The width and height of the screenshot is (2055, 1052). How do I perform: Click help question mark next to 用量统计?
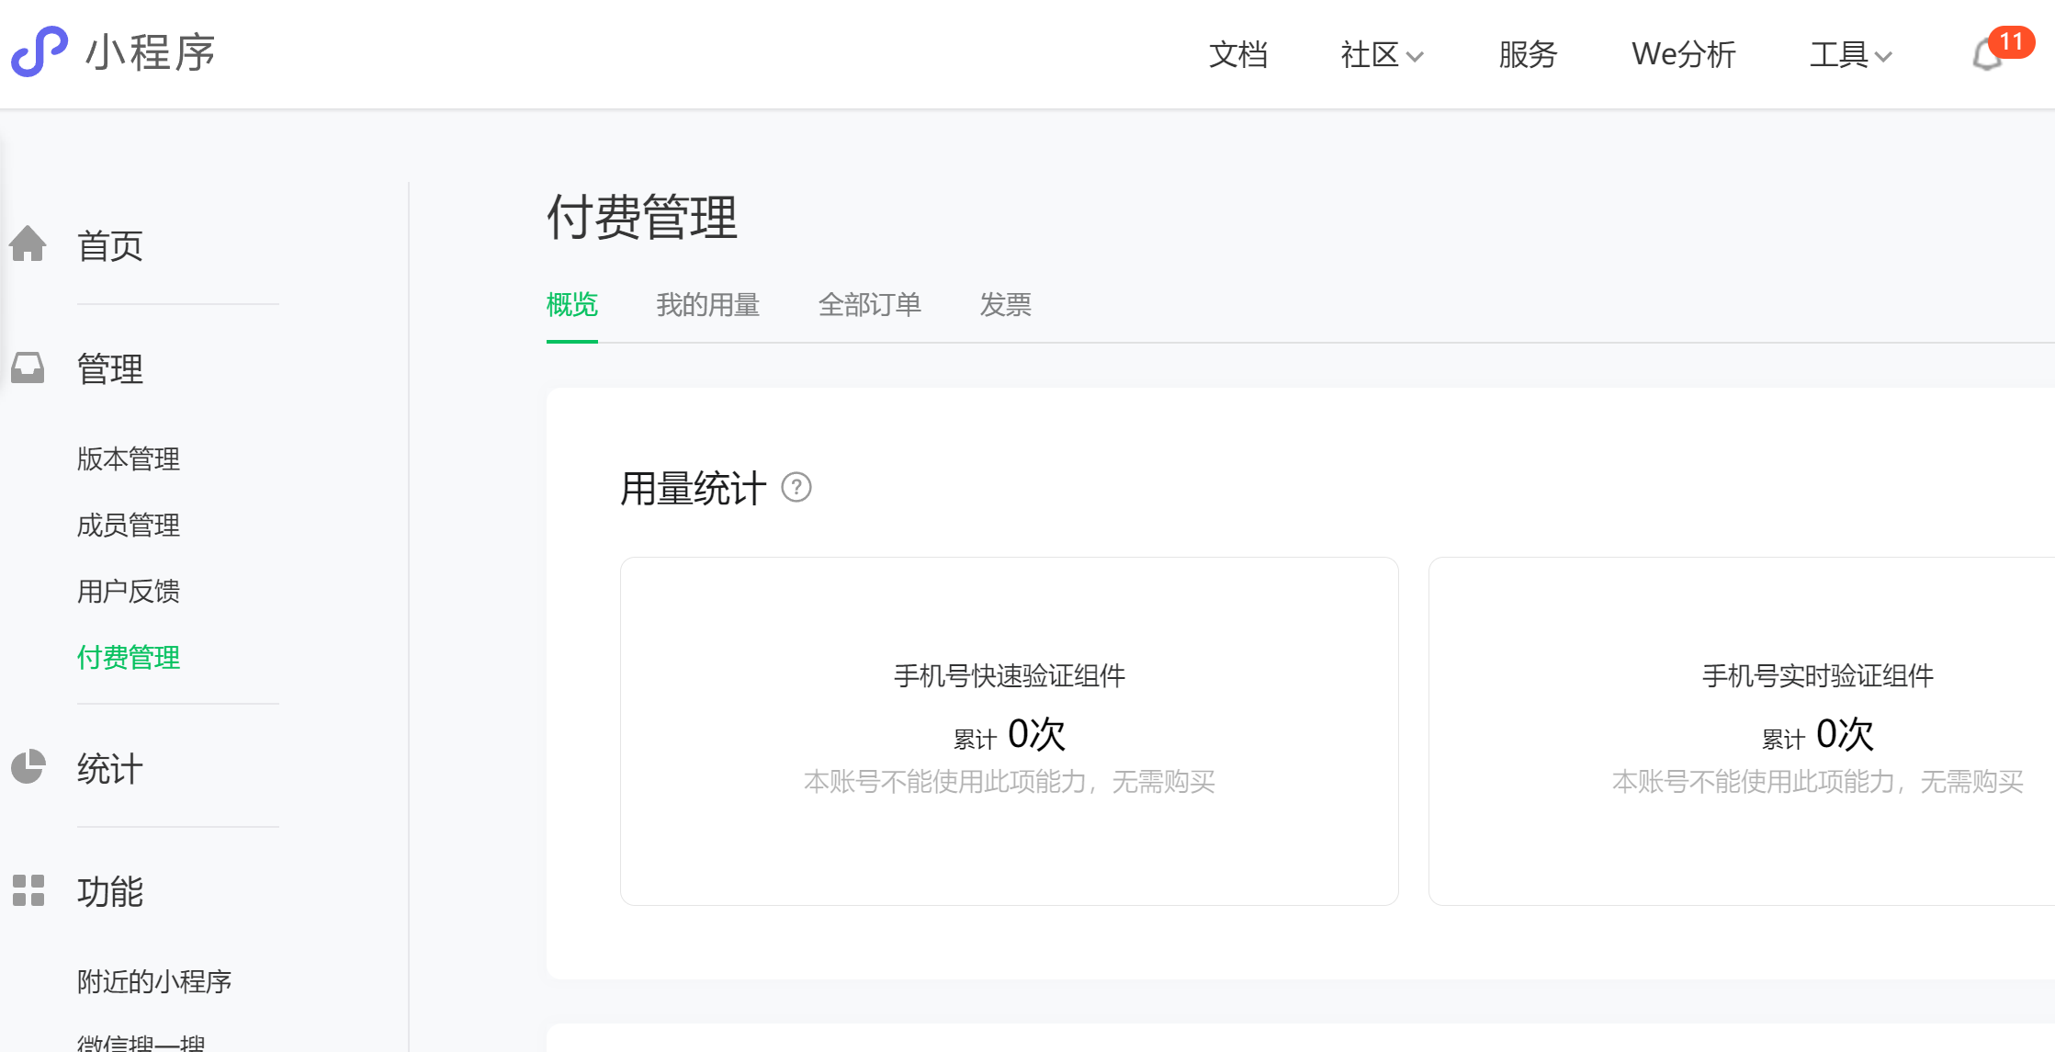pos(796,487)
